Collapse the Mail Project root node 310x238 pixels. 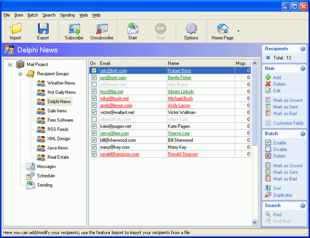click(10, 65)
